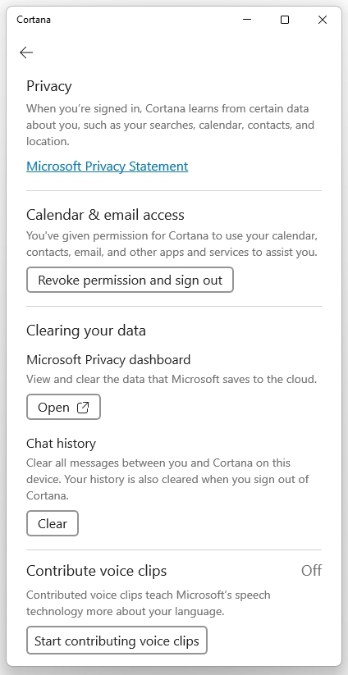Viewport: 348px width, 675px height.
Task: Click the privacy description paragraph about searches
Action: click(x=171, y=125)
